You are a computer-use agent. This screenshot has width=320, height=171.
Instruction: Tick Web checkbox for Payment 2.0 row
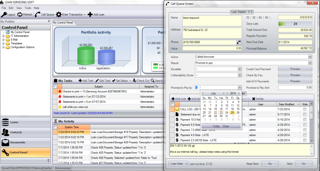(x=305, y=140)
